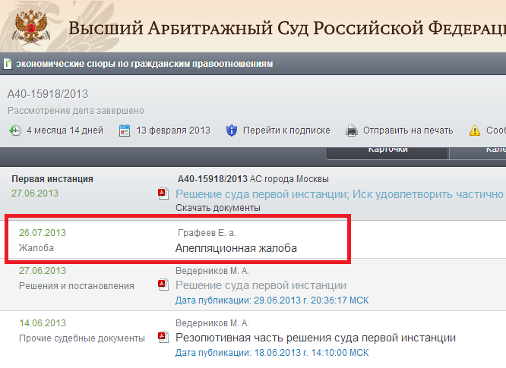506x368 pixels.
Task: Click the yellow warning triangle icon
Action: 474,131
